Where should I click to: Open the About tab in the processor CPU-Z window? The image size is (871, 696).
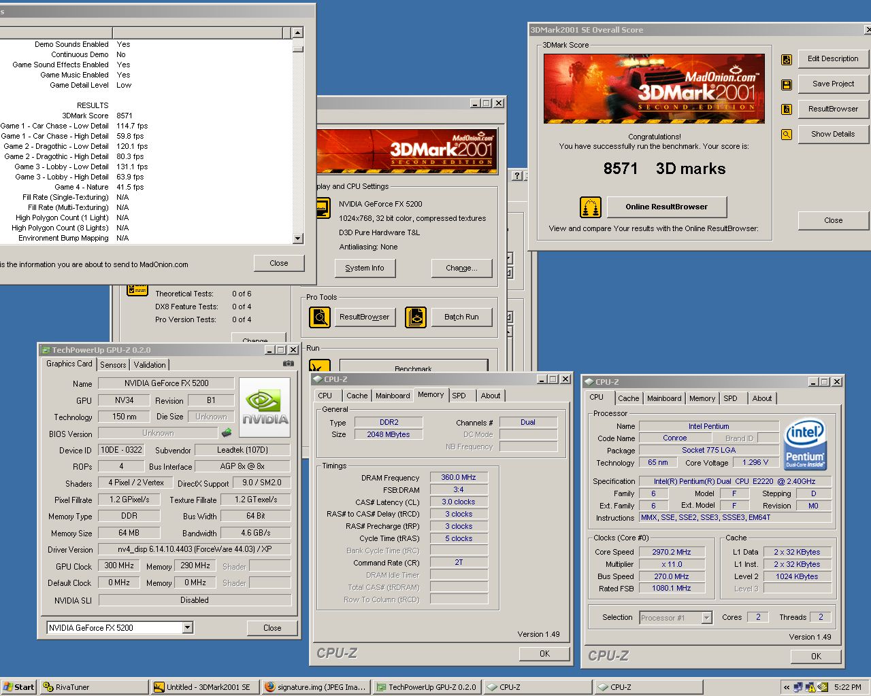[x=762, y=398]
